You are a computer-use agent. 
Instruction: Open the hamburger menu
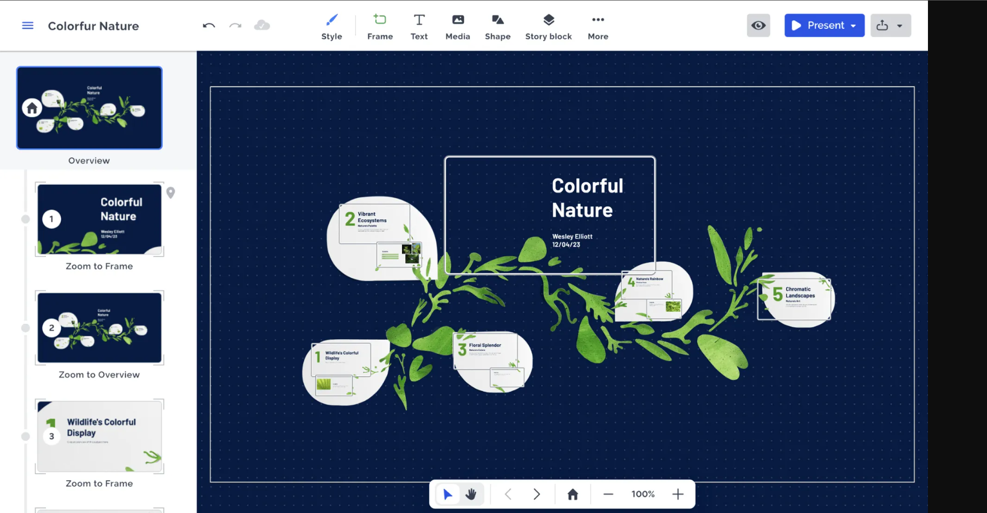(x=27, y=26)
